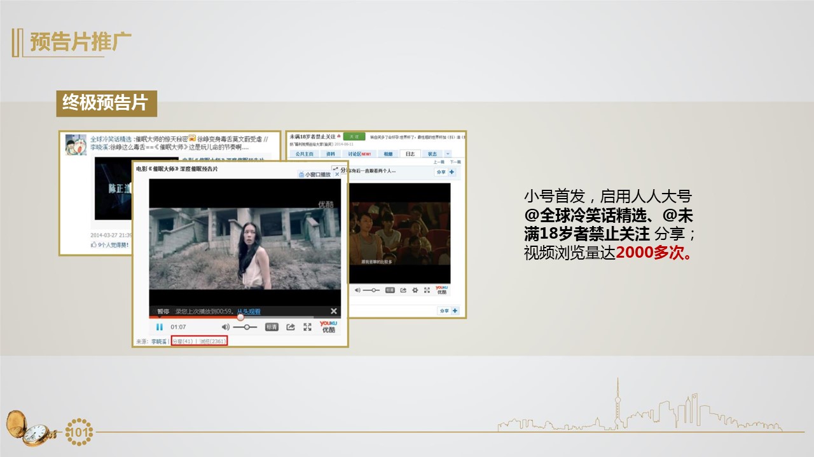Click front player progress bar scrubber
Screen dimensions: 814x457
(240, 317)
